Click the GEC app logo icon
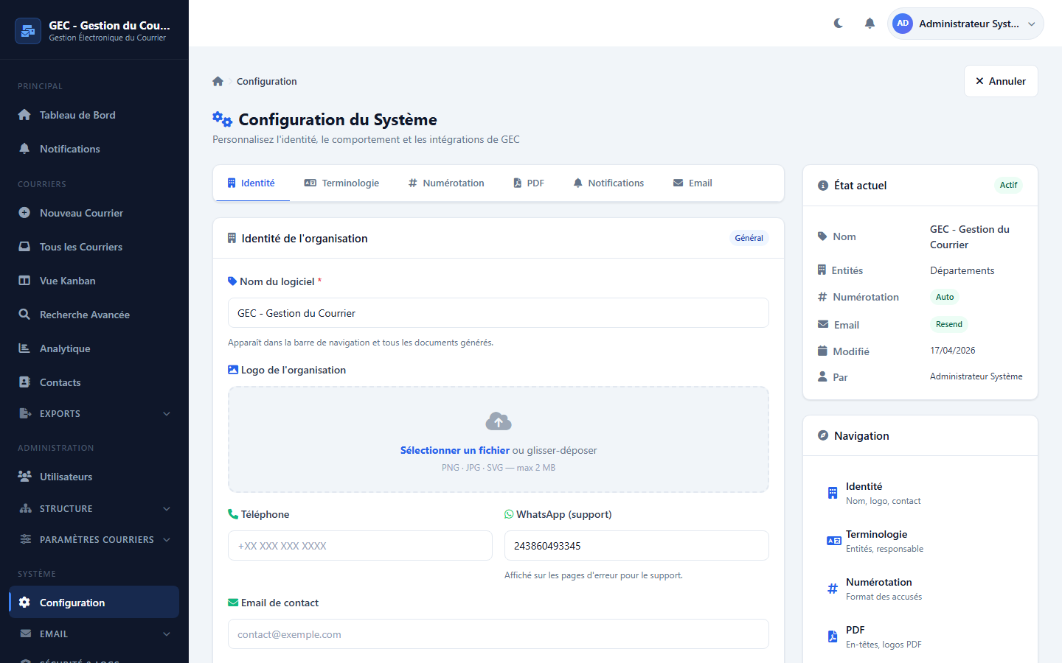 pos(28,31)
